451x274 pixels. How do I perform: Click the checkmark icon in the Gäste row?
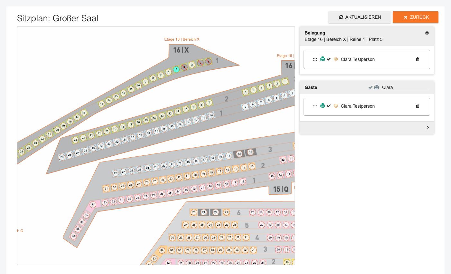click(x=329, y=106)
